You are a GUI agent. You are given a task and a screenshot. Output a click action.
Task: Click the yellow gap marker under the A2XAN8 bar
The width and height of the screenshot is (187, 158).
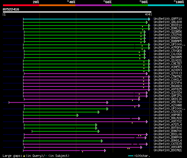(135, 107)
